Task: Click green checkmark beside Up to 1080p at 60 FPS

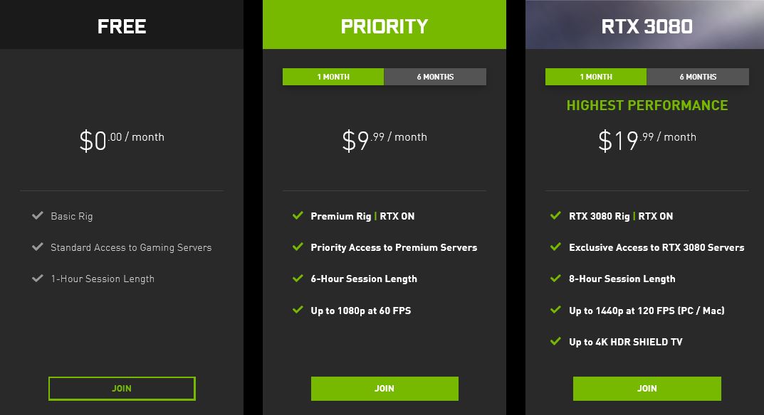Action: [x=298, y=310]
